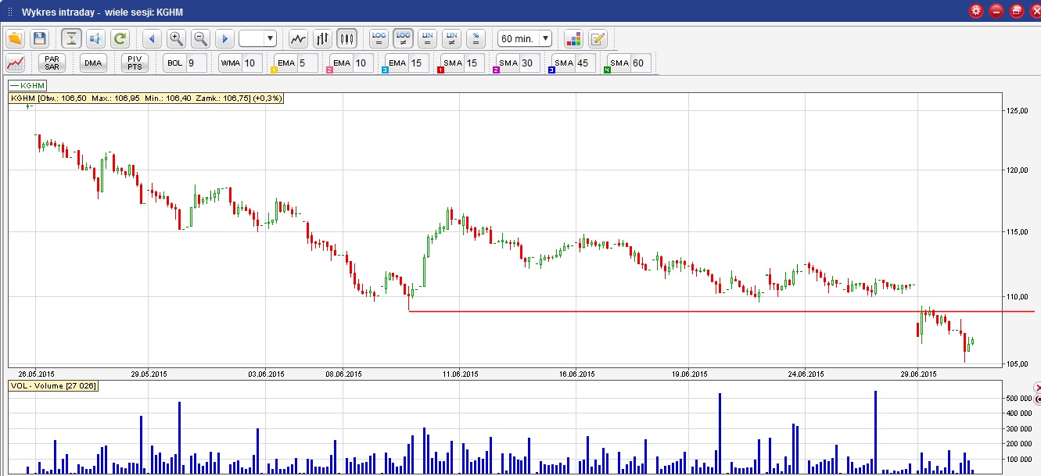The height and width of the screenshot is (476, 1041).
Task: Open window settings gear in title bar
Action: click(x=976, y=11)
